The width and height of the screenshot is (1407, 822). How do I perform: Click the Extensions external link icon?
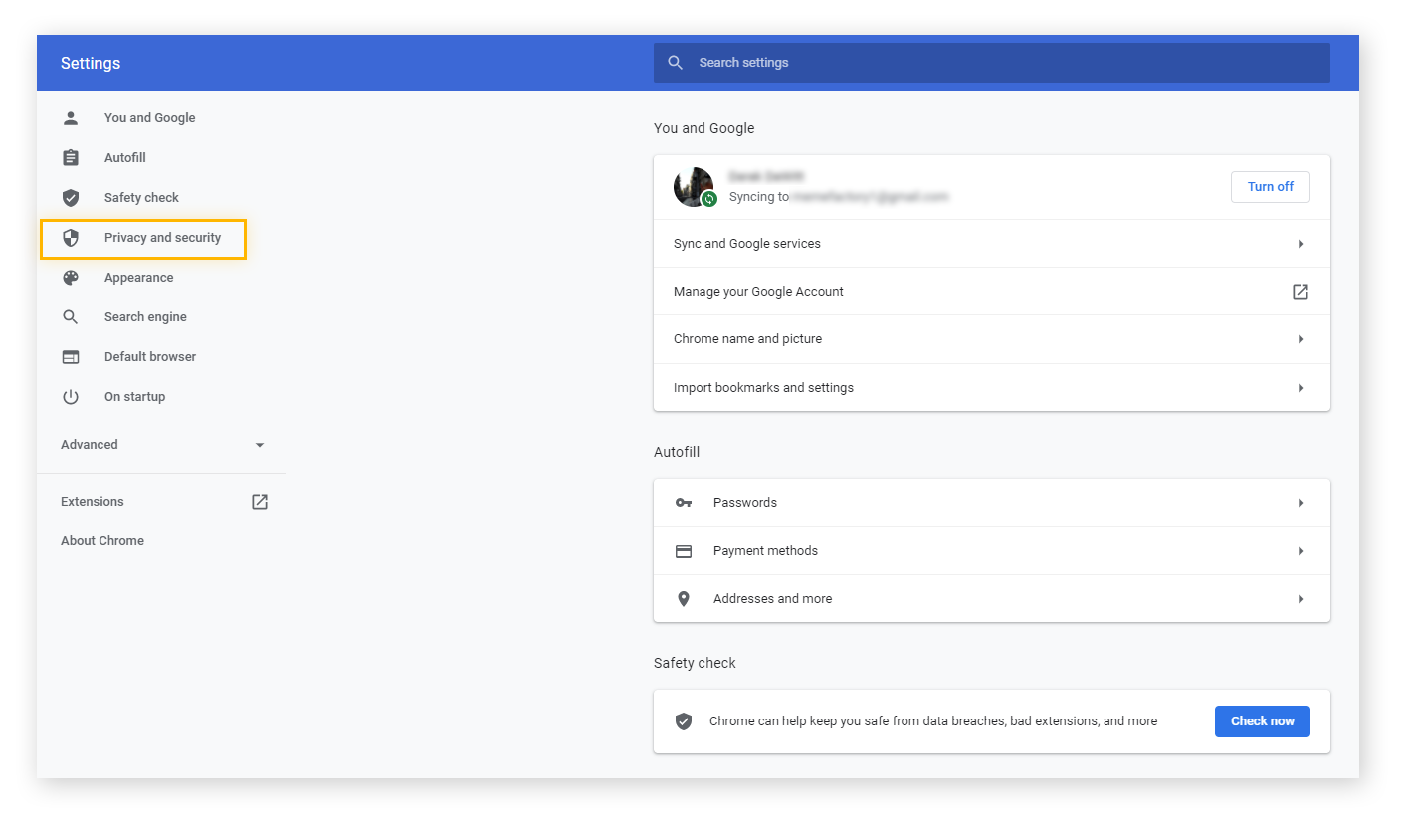pos(260,502)
